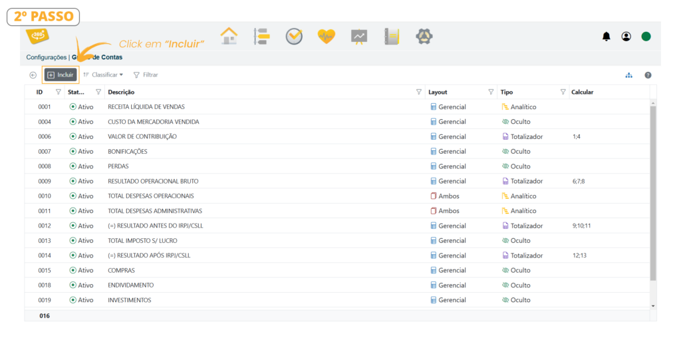Open the Gantt chart icon in navigation
Screen dimensions: 681x348
pyautogui.click(x=262, y=37)
